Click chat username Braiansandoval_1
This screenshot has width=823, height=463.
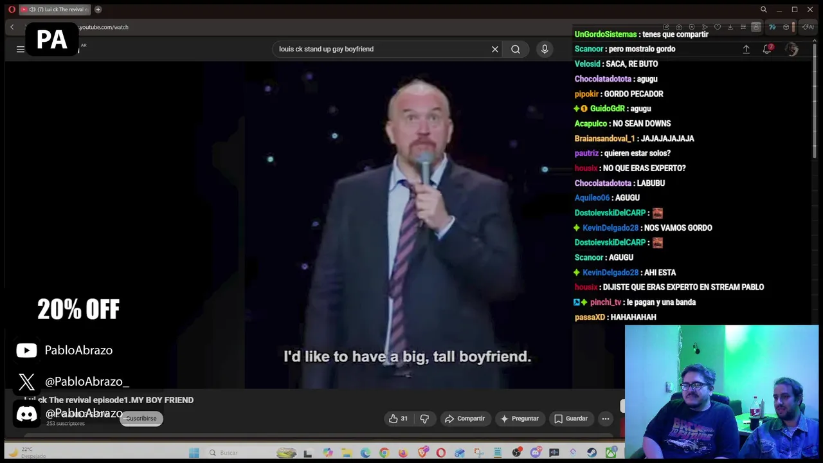coord(604,138)
